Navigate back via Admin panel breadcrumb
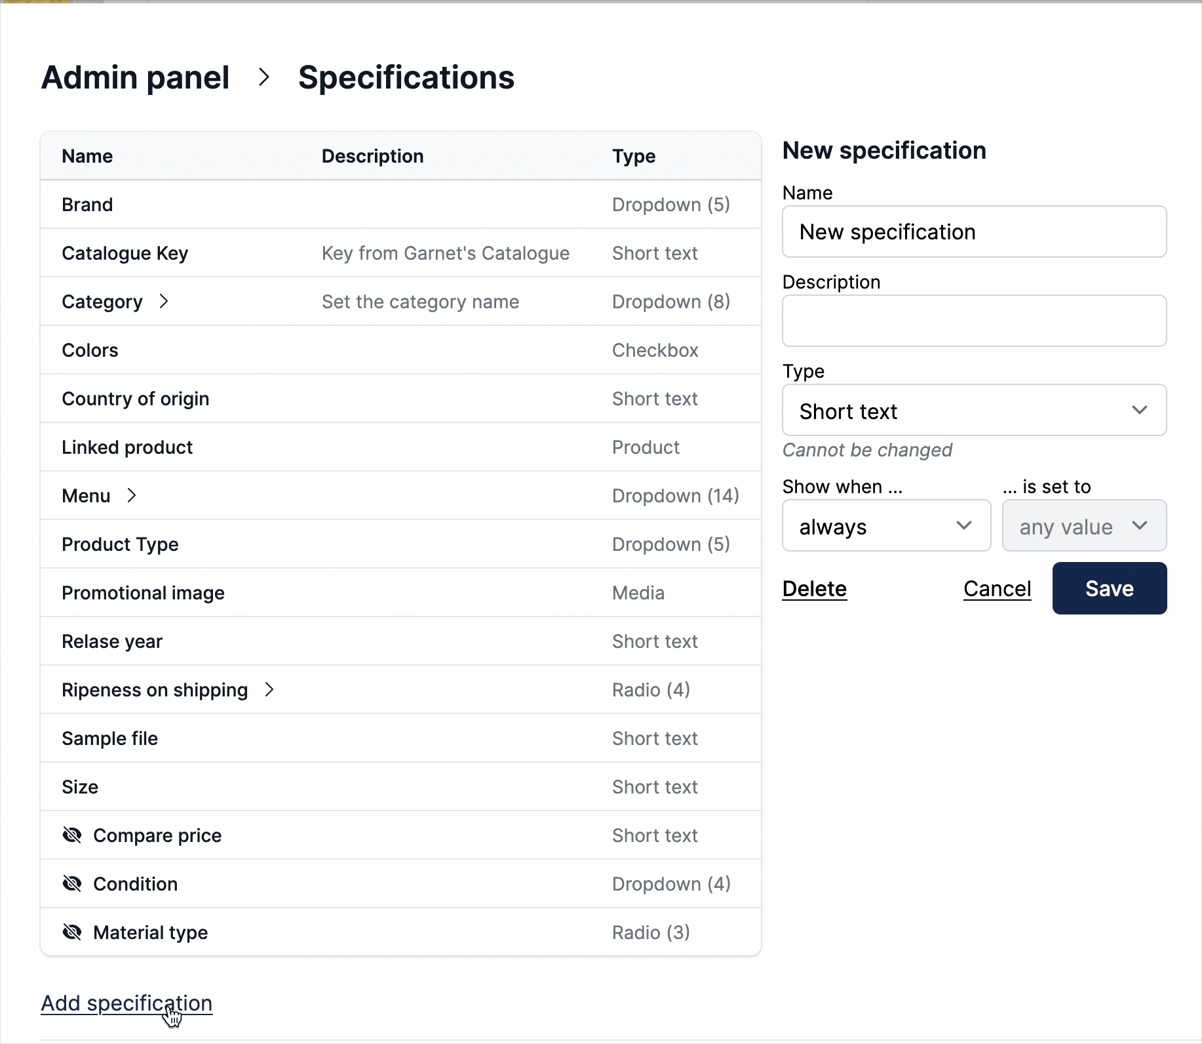This screenshot has width=1202, height=1044. tap(135, 77)
